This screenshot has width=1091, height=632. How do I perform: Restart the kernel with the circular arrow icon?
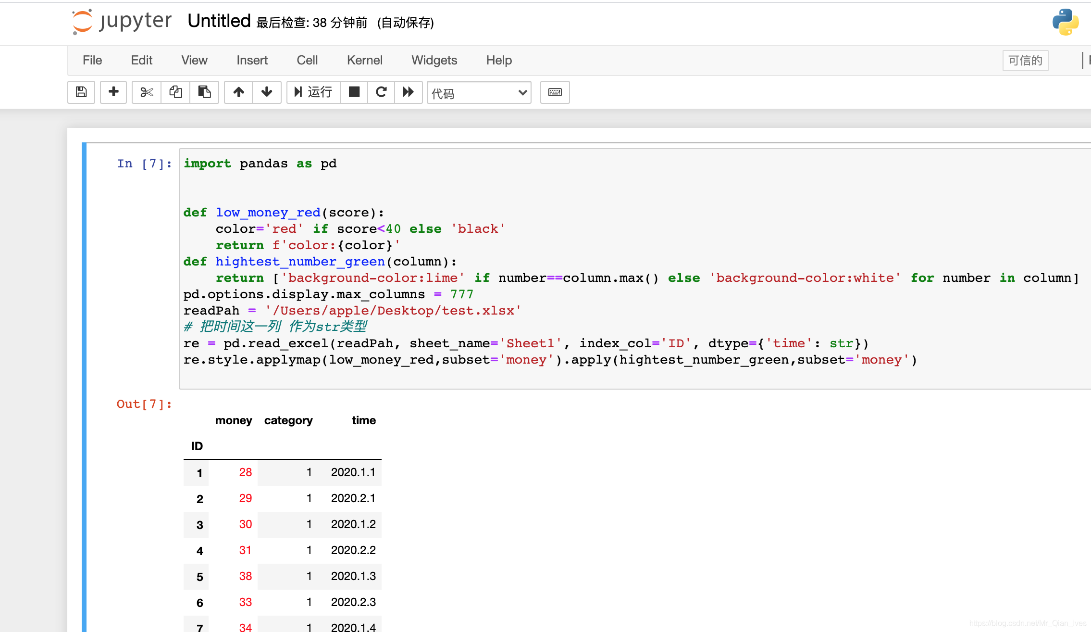pyautogui.click(x=381, y=92)
